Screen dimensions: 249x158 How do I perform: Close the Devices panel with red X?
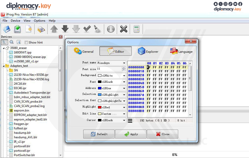(61, 37)
